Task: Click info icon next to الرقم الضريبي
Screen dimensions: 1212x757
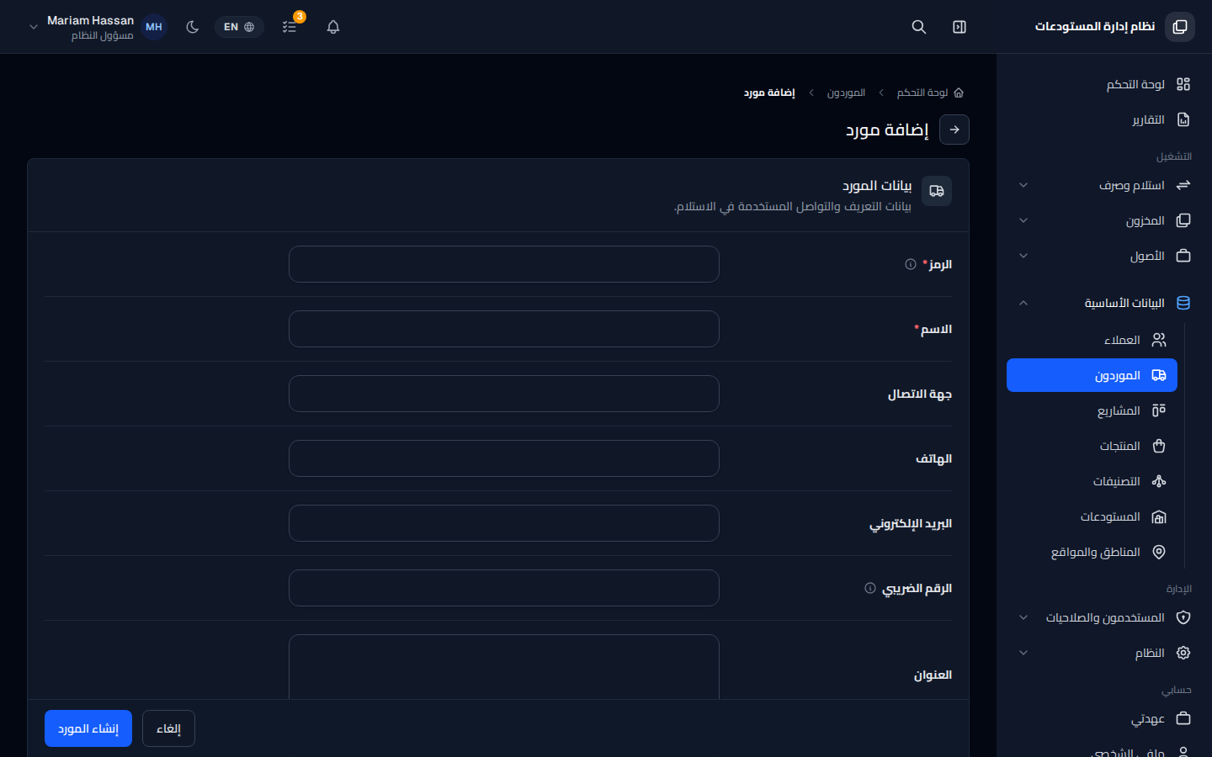Action: point(870,588)
